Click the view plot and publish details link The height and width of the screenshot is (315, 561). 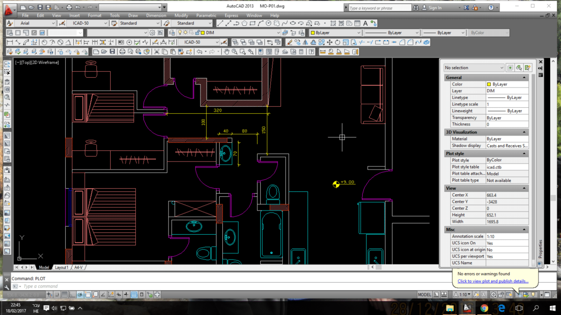pos(493,281)
